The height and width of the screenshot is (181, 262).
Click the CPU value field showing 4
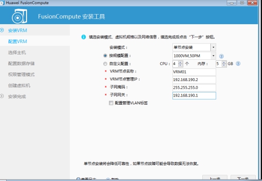[x=175, y=63]
